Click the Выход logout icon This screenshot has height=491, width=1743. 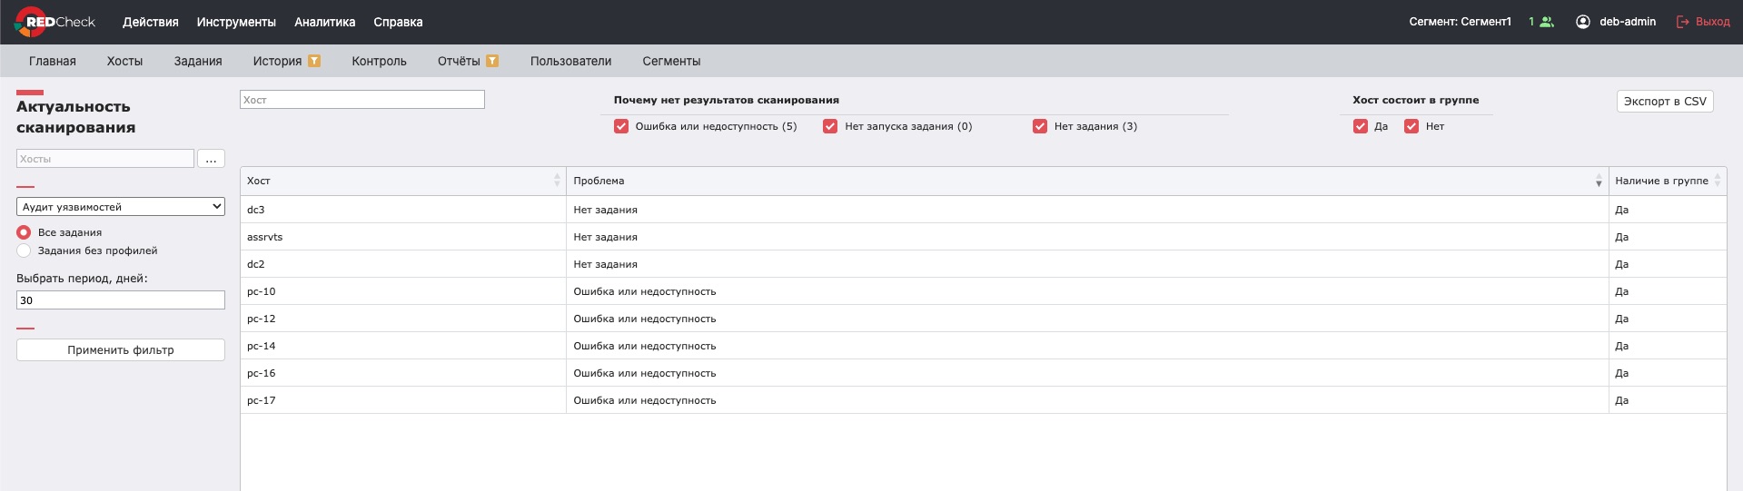pos(1683,22)
